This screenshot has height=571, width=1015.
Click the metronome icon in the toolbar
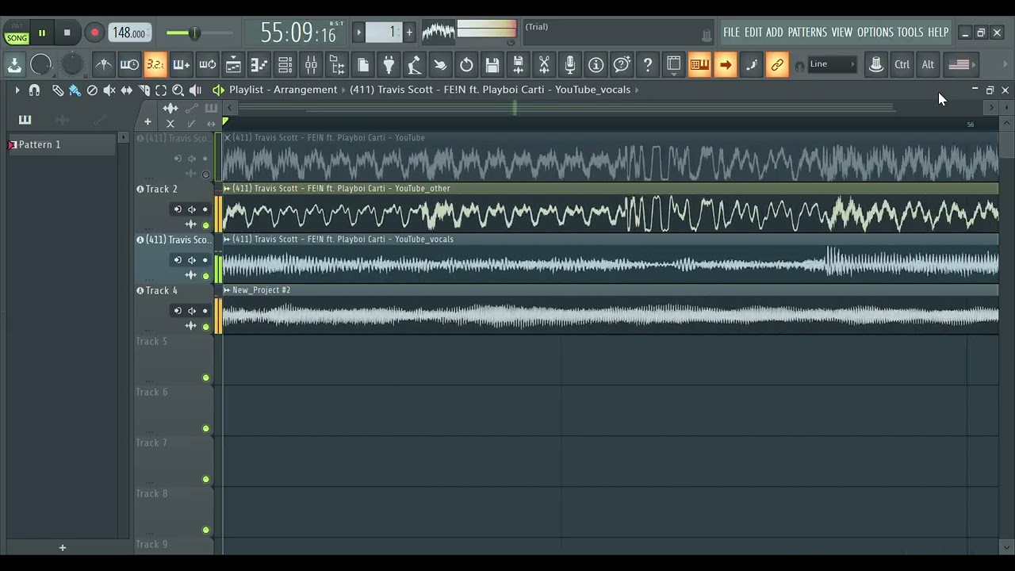(x=104, y=64)
